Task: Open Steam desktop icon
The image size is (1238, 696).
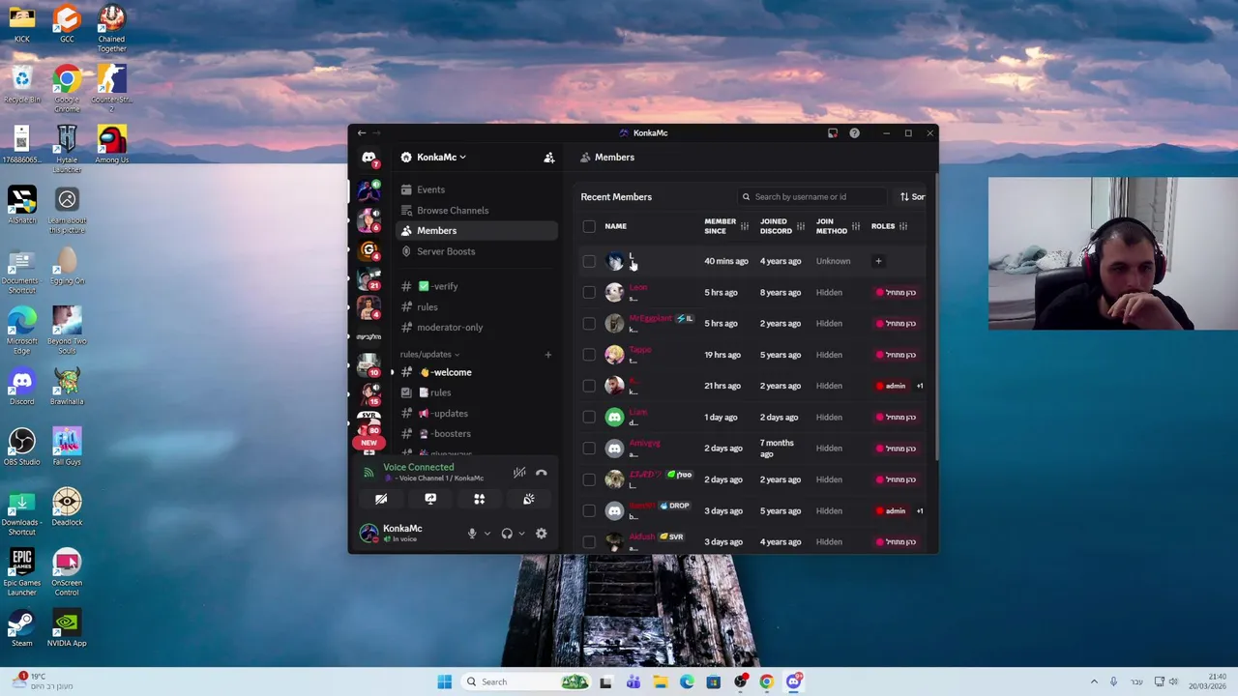Action: [21, 628]
